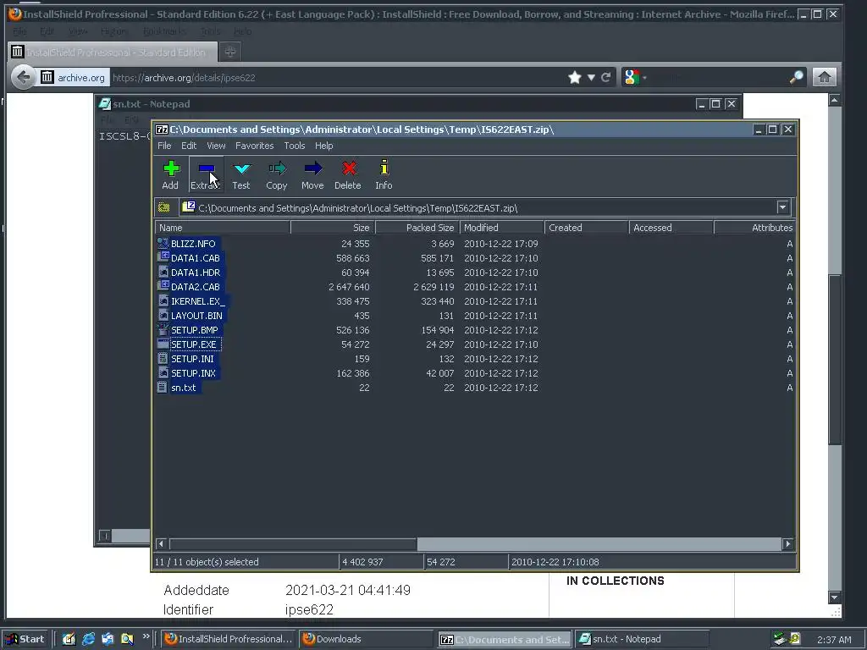The height and width of the screenshot is (650, 867).
Task: Click the sn.txt file icon in list
Action: click(163, 387)
